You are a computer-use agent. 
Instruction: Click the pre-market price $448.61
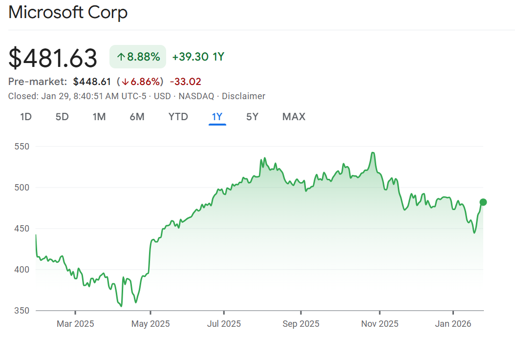pyautogui.click(x=92, y=82)
